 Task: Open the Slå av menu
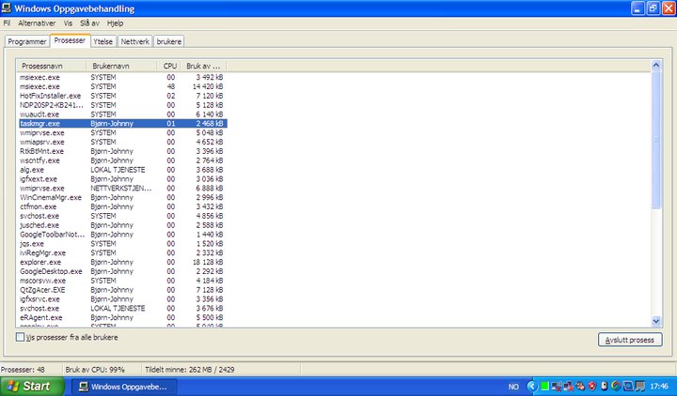click(x=89, y=23)
